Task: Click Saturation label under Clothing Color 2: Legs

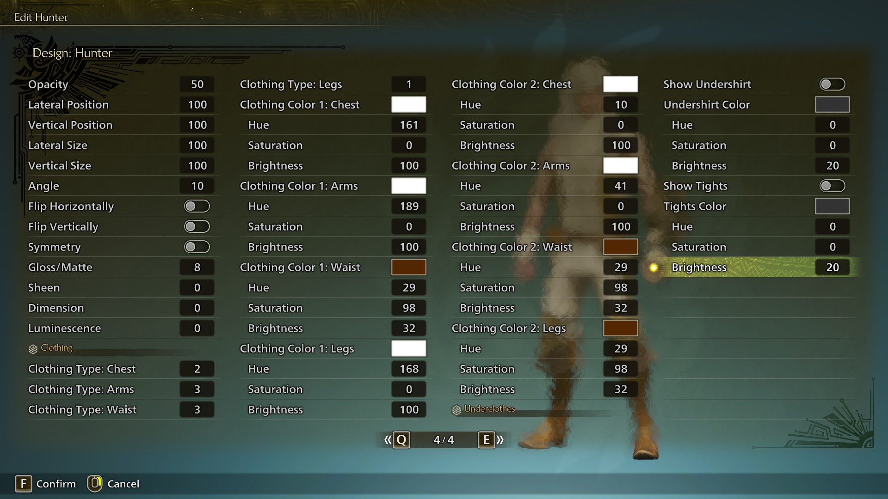Action: (x=487, y=369)
